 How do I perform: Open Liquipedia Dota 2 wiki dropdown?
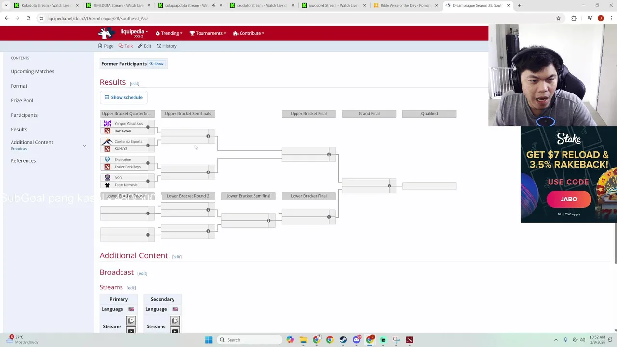[x=134, y=33]
